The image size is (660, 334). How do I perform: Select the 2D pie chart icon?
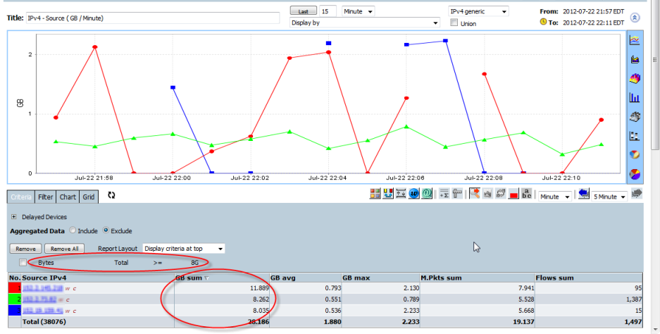(635, 154)
